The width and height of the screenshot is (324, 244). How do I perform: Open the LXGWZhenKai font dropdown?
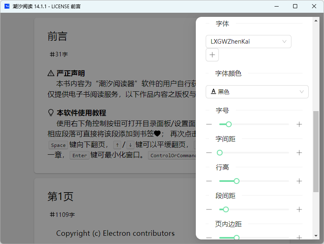[248, 42]
